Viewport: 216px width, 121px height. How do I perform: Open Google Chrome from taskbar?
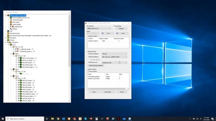click(x=58, y=119)
